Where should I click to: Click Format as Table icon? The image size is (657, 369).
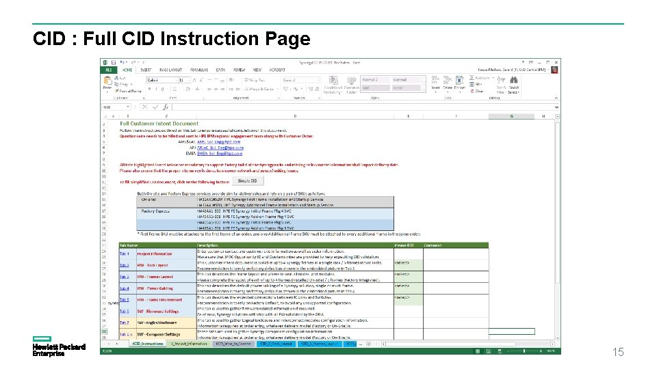click(x=352, y=81)
